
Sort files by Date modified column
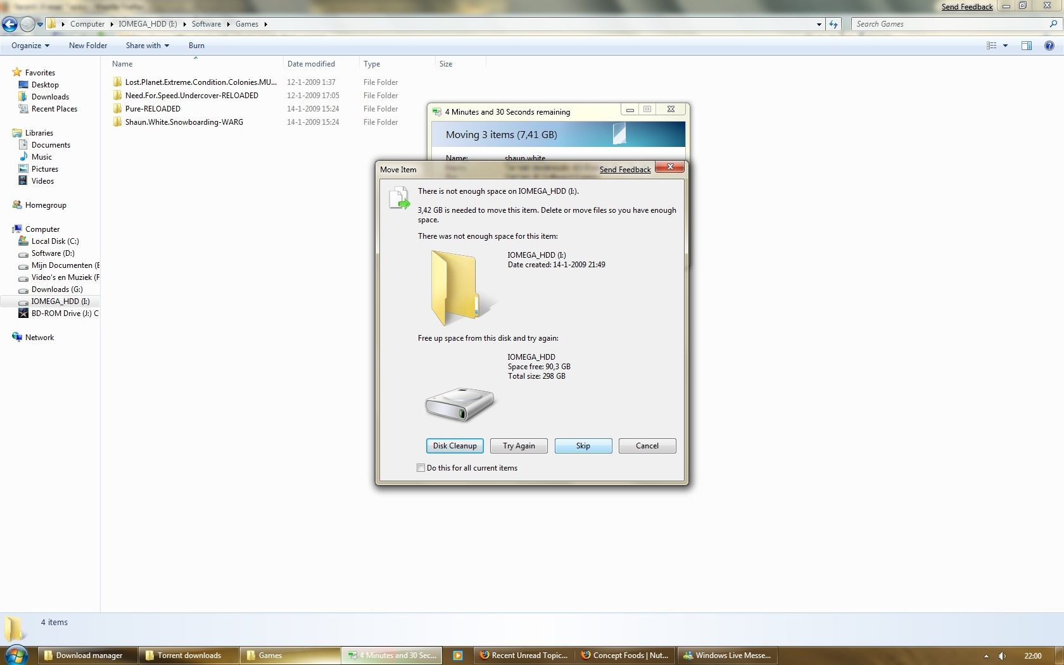311,64
